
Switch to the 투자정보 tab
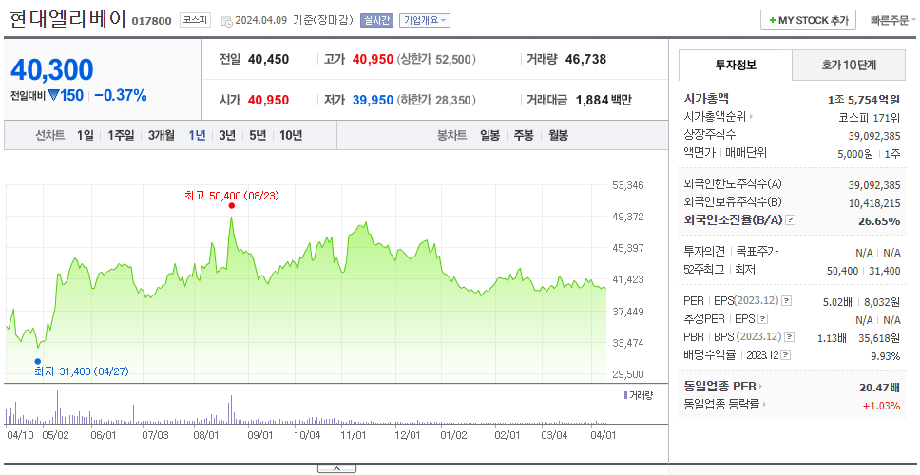click(x=736, y=66)
